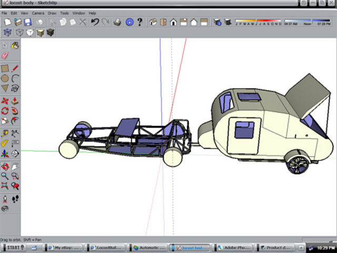Enable Shaded With Textures style
The height and width of the screenshot is (253, 337).
click(x=51, y=33)
